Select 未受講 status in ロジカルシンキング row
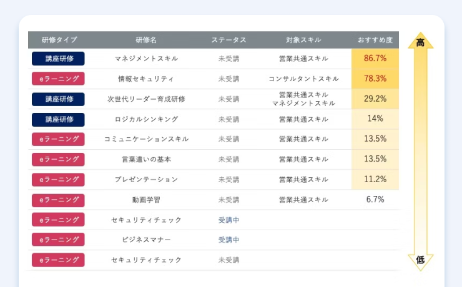Image resolution: width=462 pixels, height=287 pixels. (229, 119)
